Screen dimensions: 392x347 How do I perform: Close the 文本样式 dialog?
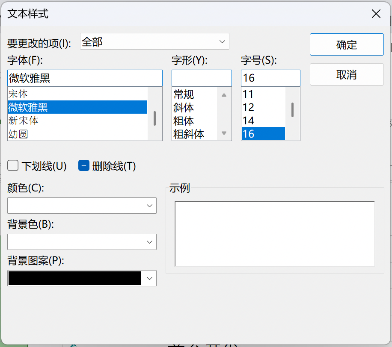point(376,14)
